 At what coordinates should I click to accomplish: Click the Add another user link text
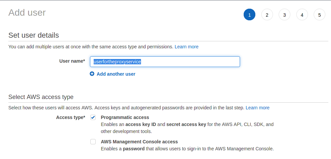116,74
